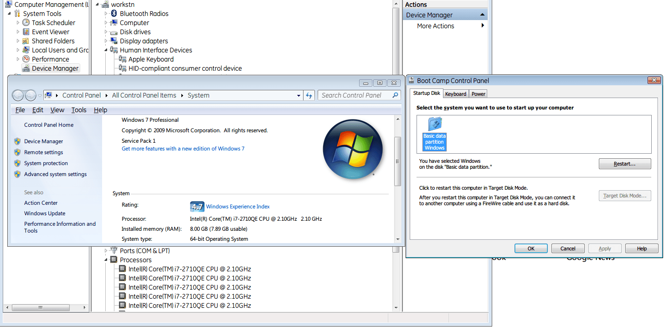Image resolution: width=664 pixels, height=327 pixels.
Task: Select the worktn root node in device tree
Action: (x=123, y=5)
